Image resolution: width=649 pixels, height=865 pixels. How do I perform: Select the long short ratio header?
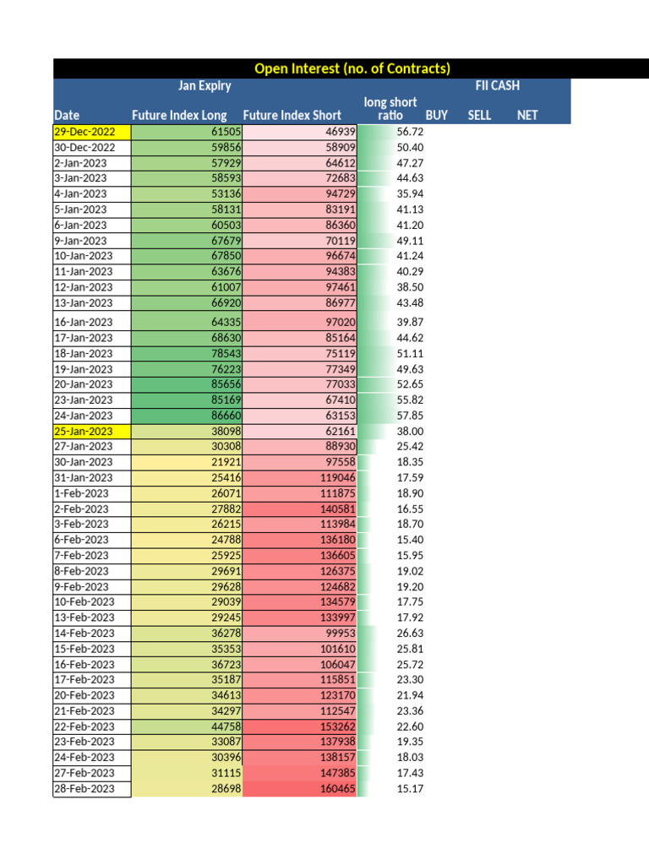click(x=390, y=108)
